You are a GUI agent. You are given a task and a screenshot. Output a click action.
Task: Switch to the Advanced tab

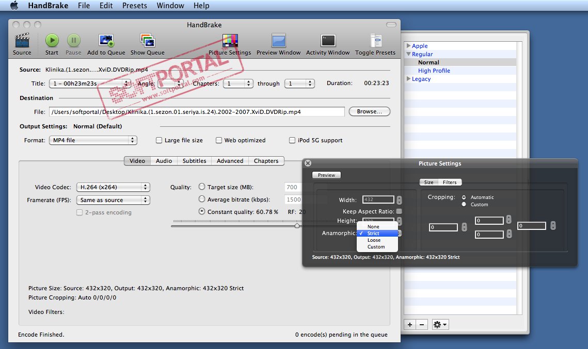click(230, 161)
